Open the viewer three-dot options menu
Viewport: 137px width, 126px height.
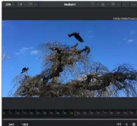[134, 5]
